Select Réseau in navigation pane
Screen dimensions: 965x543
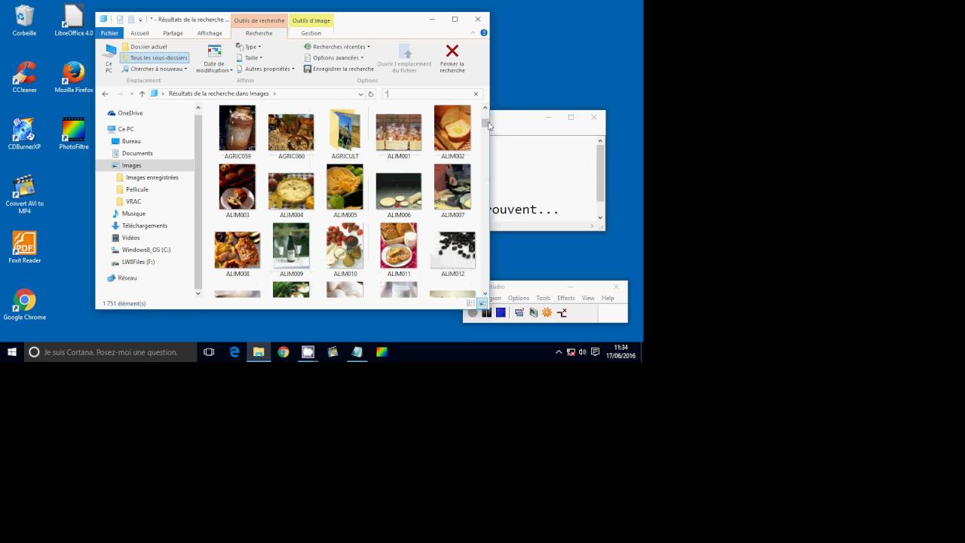pyautogui.click(x=127, y=278)
